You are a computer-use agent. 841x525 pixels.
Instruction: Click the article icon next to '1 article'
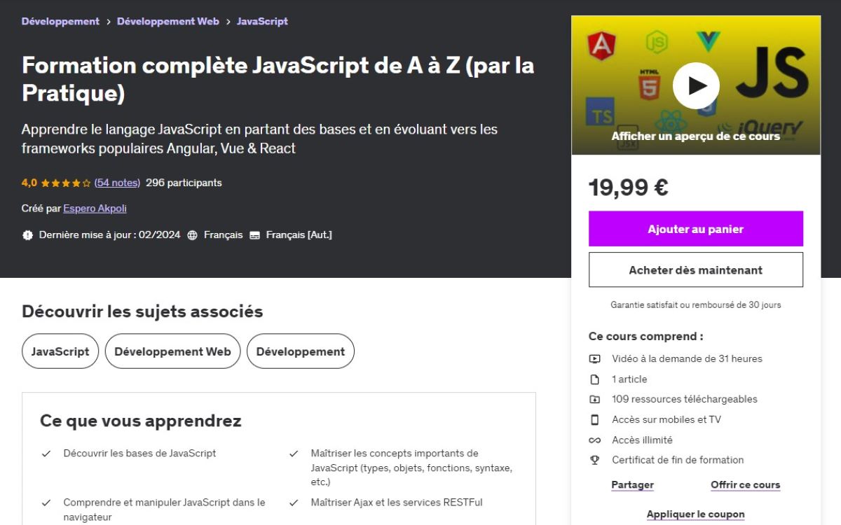[595, 379]
